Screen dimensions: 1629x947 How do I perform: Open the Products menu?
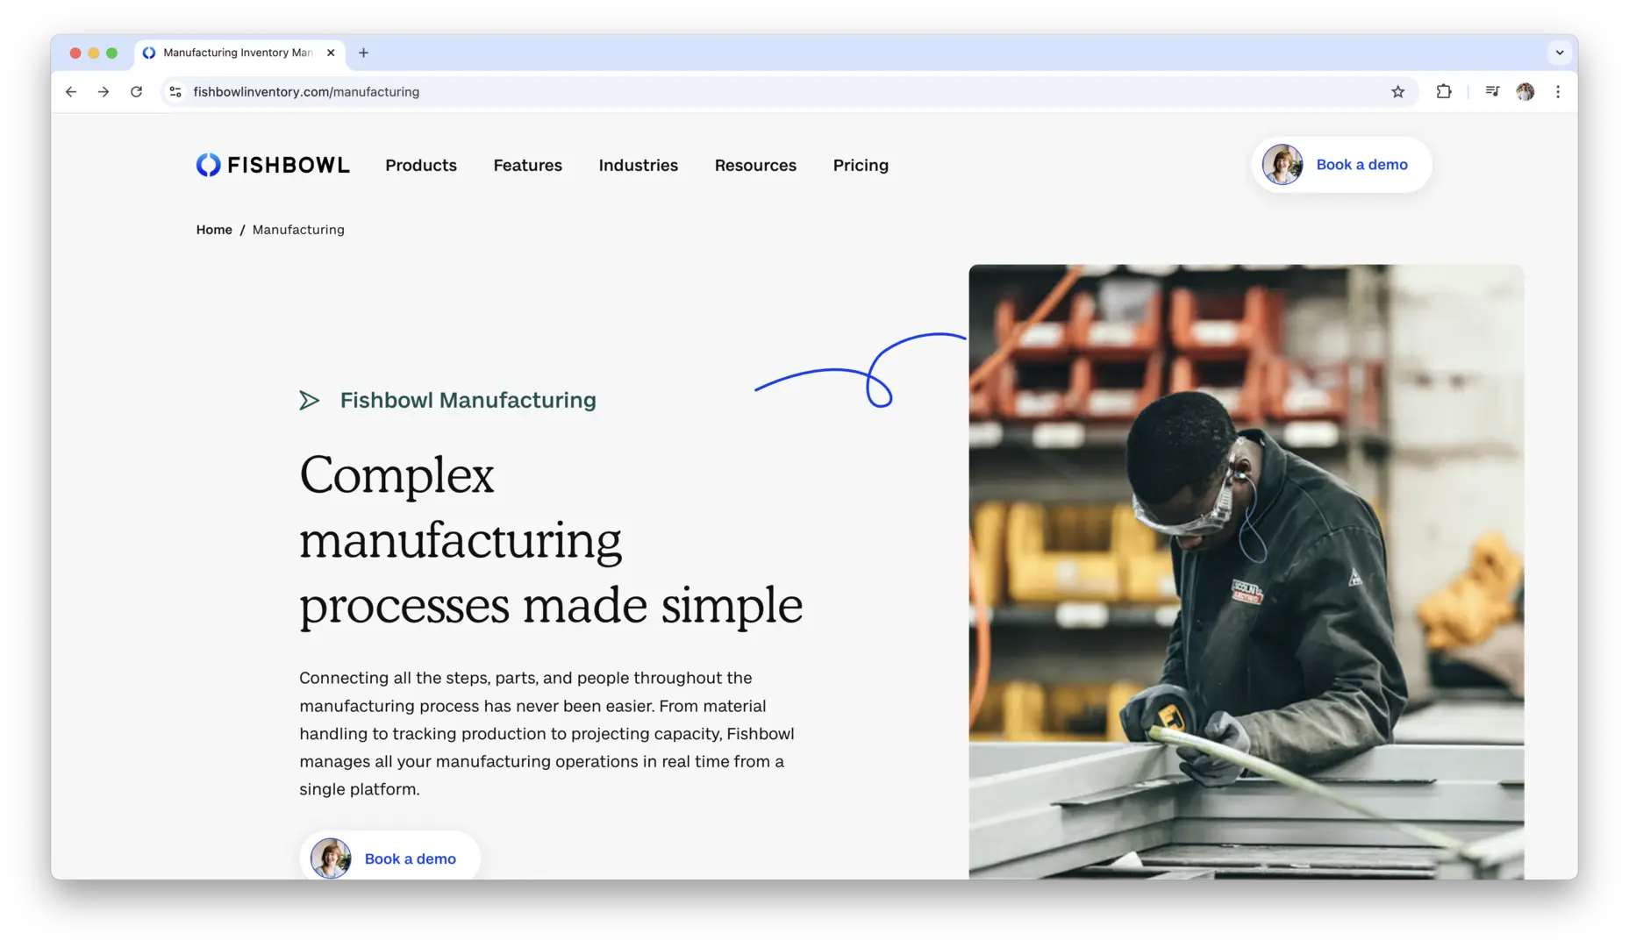[x=421, y=165]
